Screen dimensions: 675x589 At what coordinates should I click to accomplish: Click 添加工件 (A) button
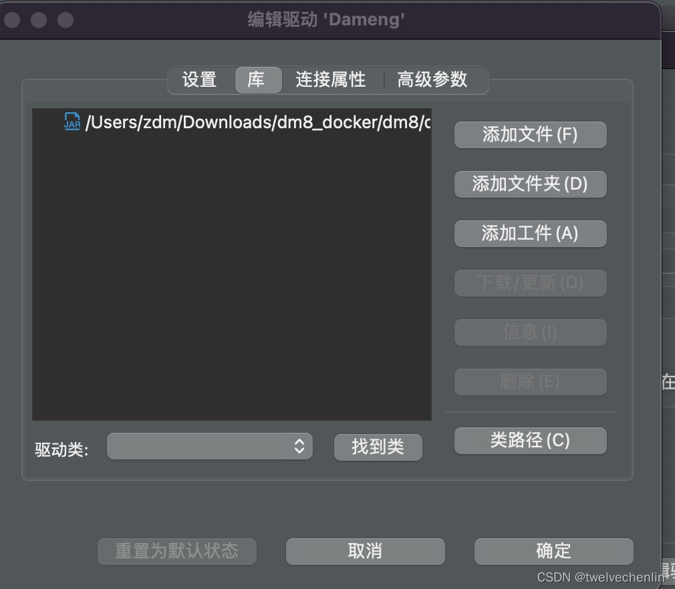pyautogui.click(x=531, y=234)
